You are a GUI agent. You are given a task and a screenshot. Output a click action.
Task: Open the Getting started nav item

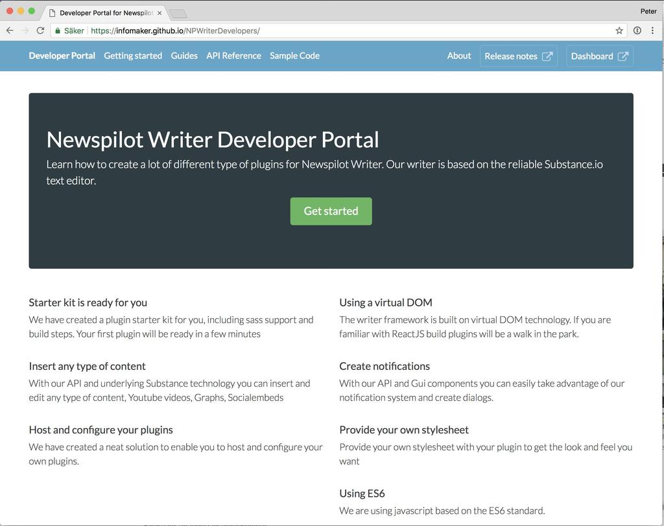(133, 56)
